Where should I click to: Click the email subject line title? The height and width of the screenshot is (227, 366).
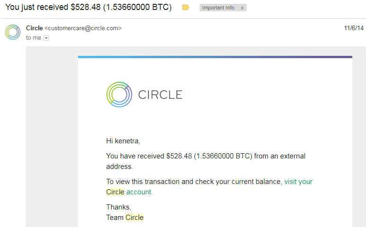point(88,7)
